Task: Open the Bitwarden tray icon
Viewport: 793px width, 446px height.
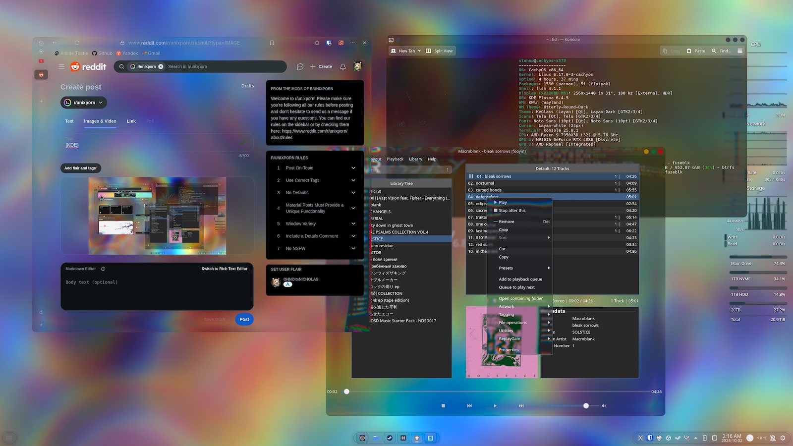Action: click(650, 438)
